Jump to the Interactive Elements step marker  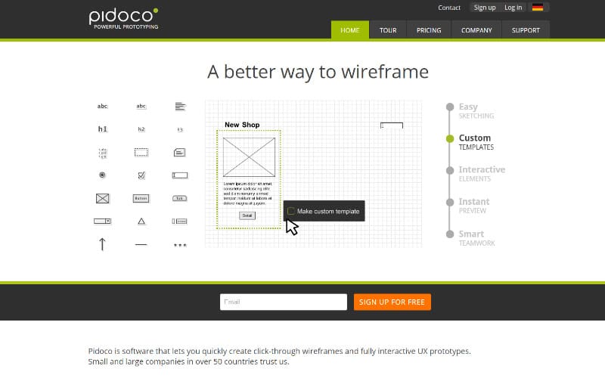point(450,170)
